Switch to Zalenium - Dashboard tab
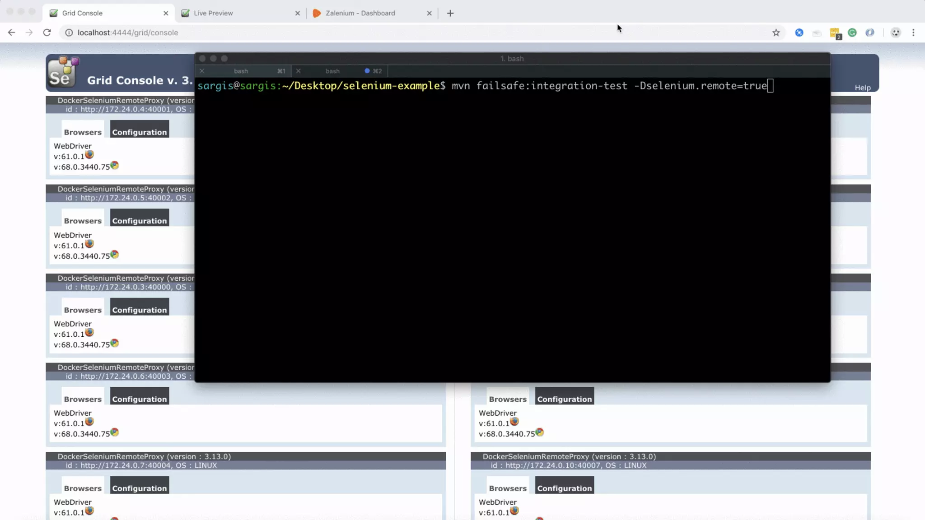 (x=360, y=13)
